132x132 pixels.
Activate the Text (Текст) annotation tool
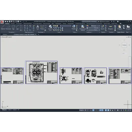38,27
